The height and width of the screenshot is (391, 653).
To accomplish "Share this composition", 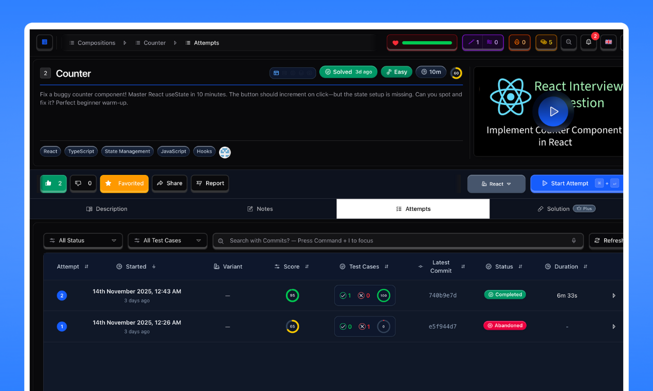I will [170, 183].
